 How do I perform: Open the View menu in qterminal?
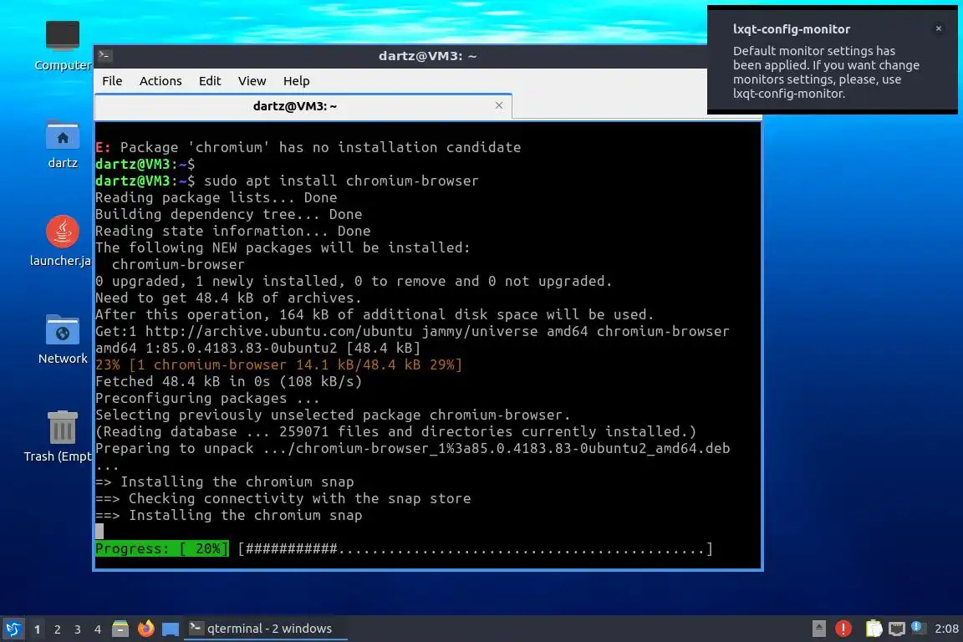click(252, 81)
